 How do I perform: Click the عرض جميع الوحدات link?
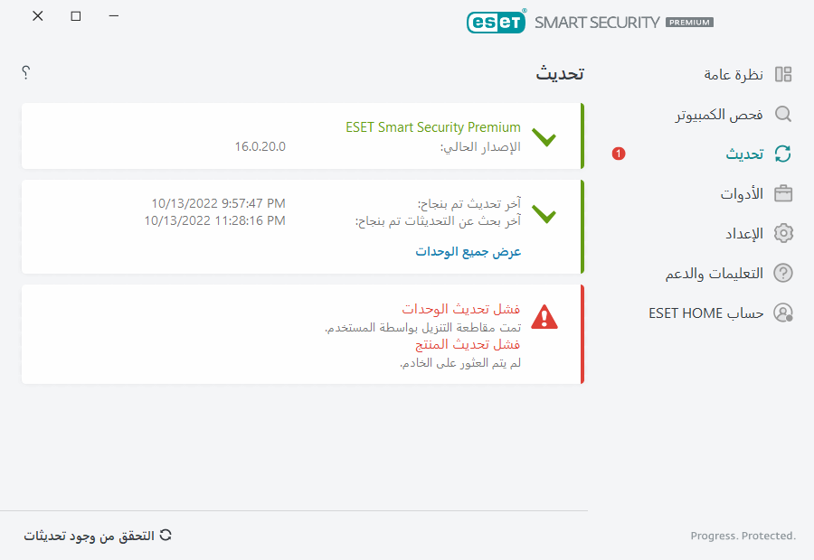pos(469,251)
